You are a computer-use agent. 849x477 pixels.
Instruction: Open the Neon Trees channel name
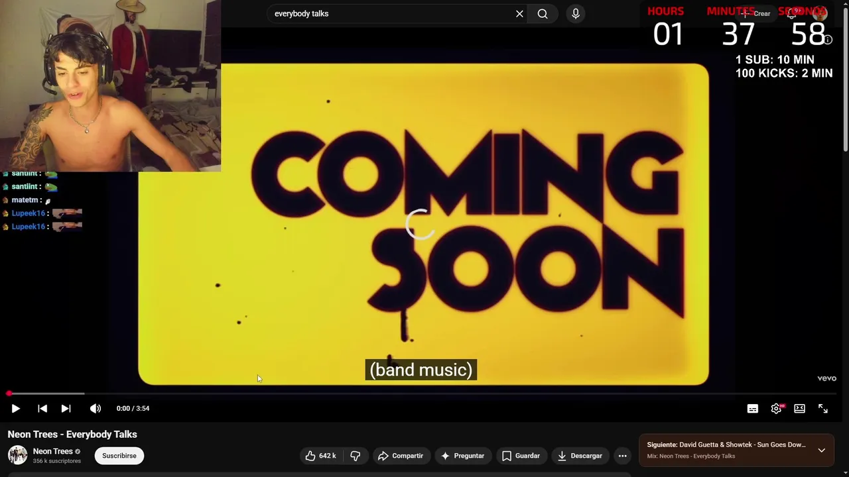[53, 451]
